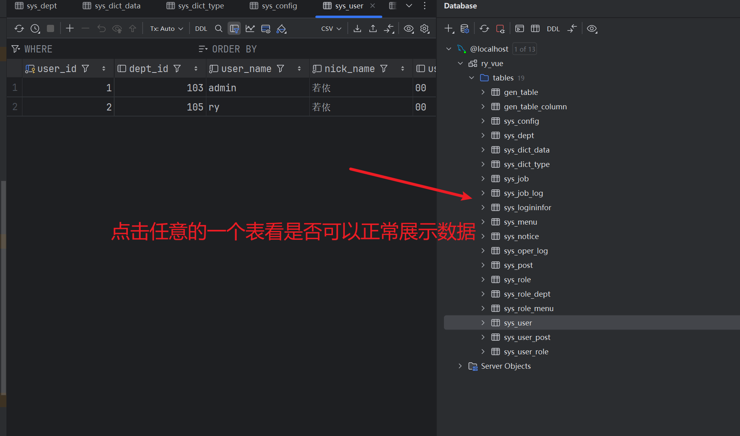Image resolution: width=740 pixels, height=436 pixels.
Task: Select sys_role_menu table in tree
Action: [528, 308]
